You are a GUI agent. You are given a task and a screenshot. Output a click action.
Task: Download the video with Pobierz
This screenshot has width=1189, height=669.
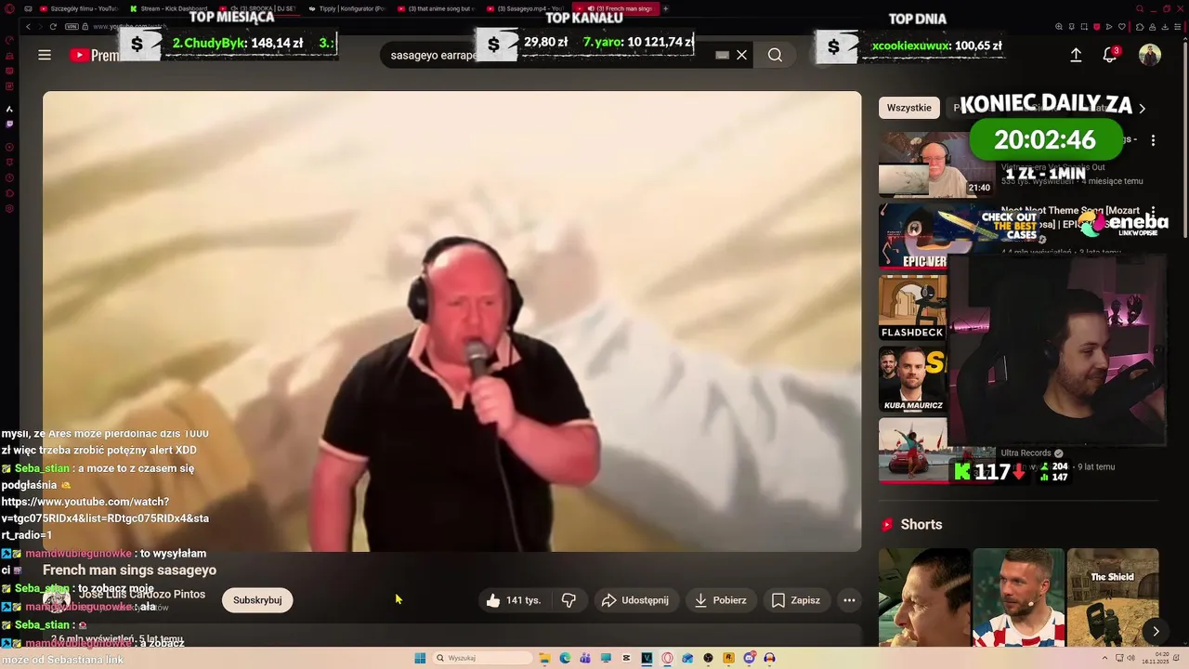(721, 600)
